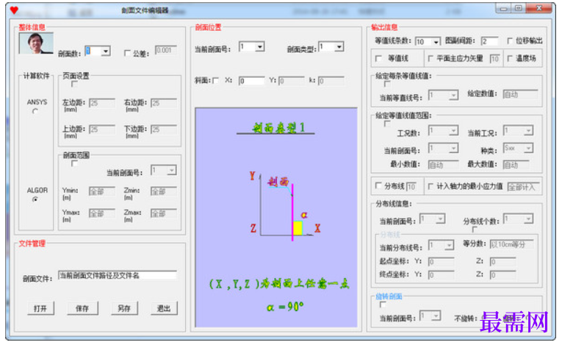The width and height of the screenshot is (562, 345).
Task: Click the 剖面类型1 diagram image
Action: pos(276,218)
